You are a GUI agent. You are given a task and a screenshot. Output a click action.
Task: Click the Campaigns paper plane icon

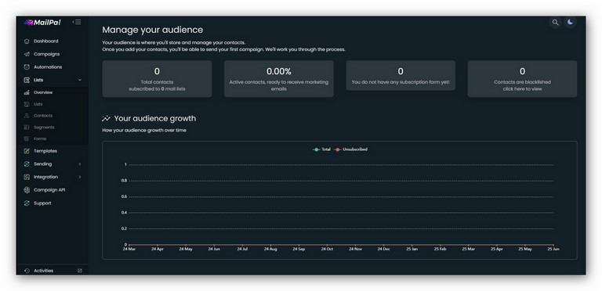coord(27,54)
